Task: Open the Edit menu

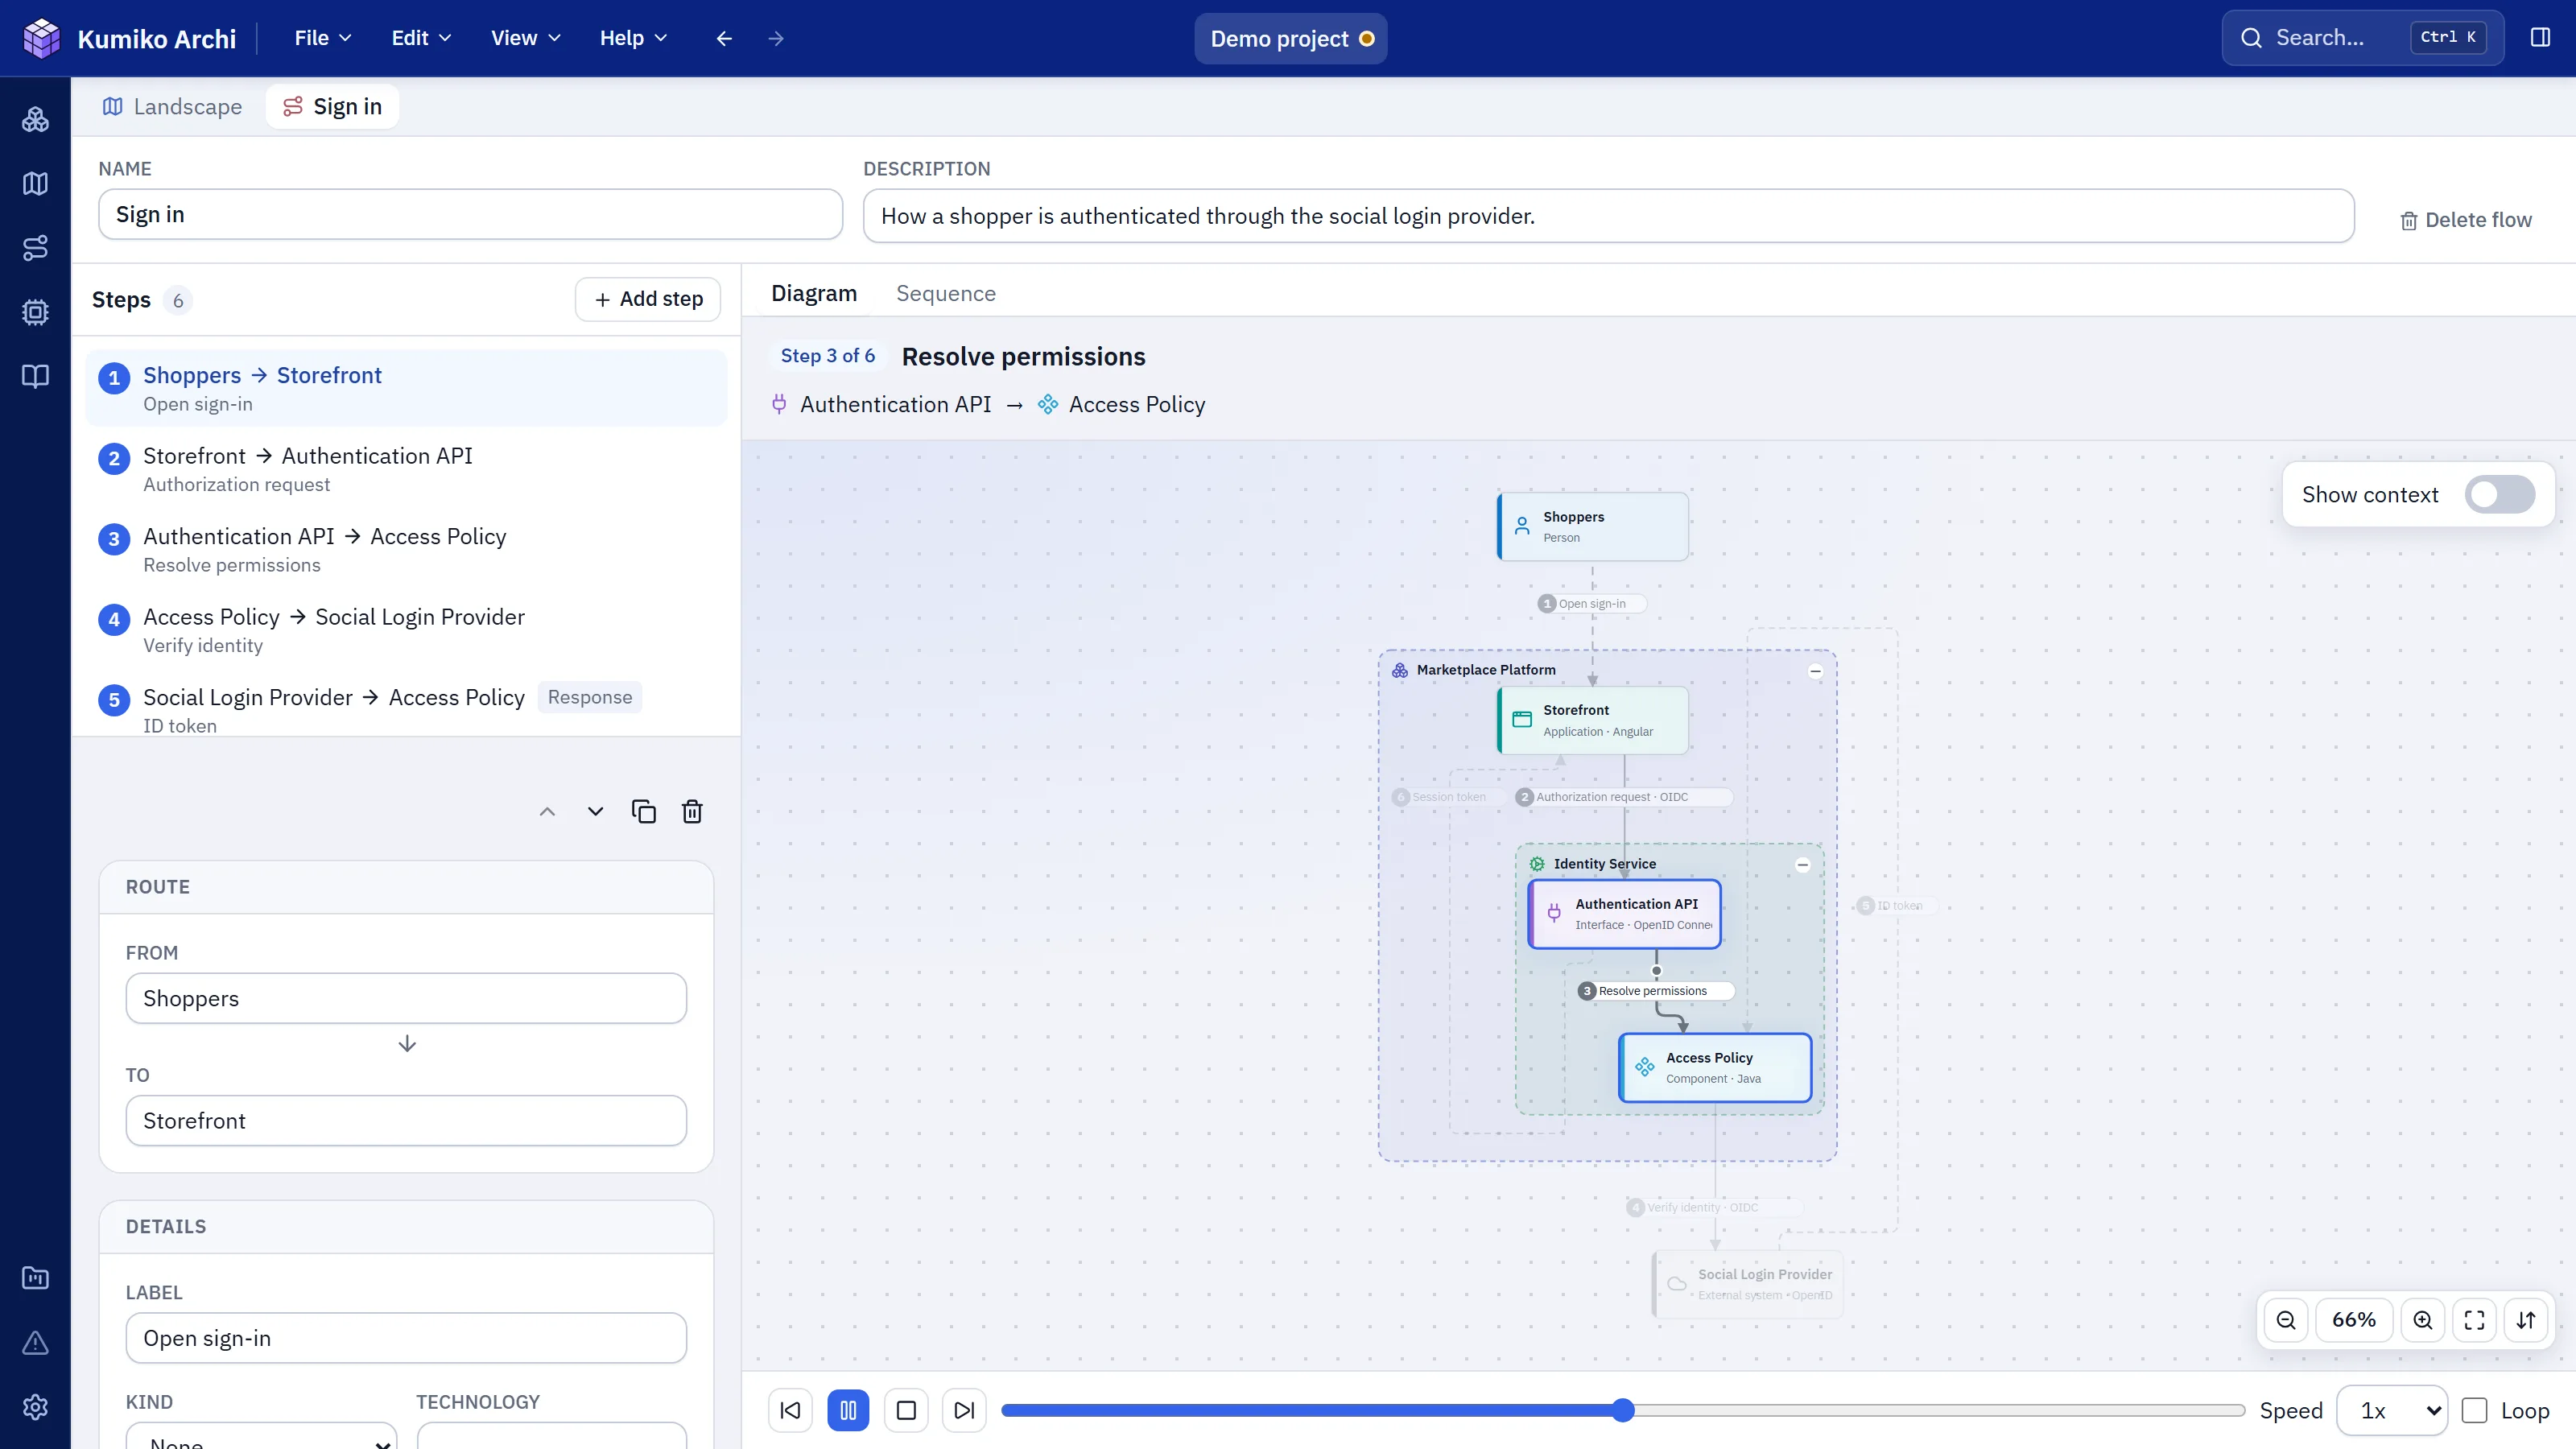Action: 421,38
